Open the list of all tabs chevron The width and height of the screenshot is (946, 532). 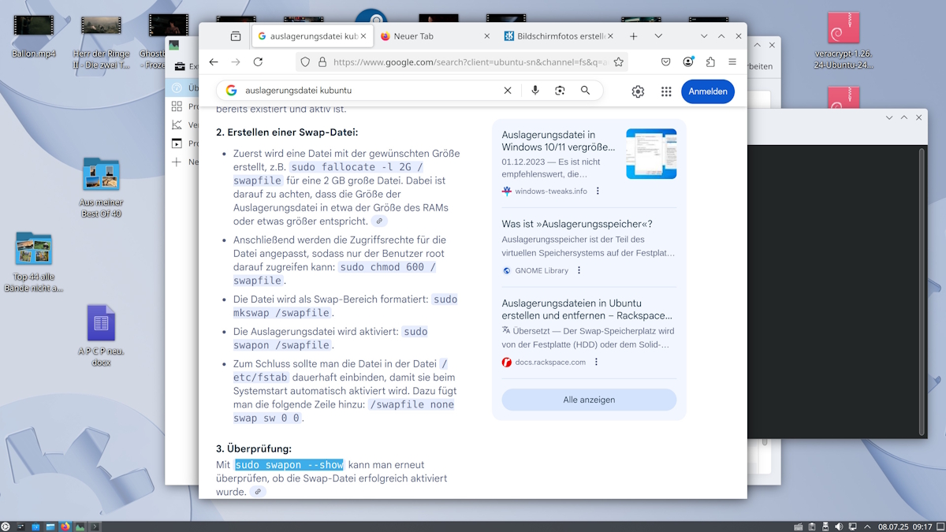[x=658, y=35]
